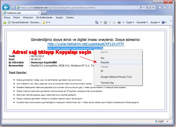Open favorites with the star icon at top right
Image resolution: width=176 pixels, height=127 pixels.
[x=165, y=8]
